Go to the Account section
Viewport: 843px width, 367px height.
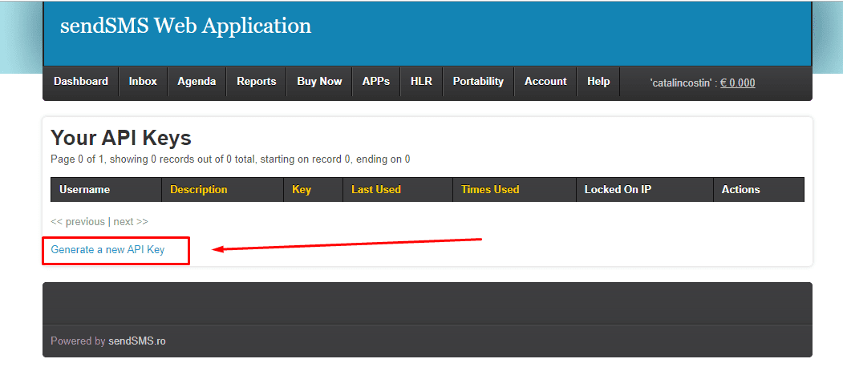(x=545, y=82)
